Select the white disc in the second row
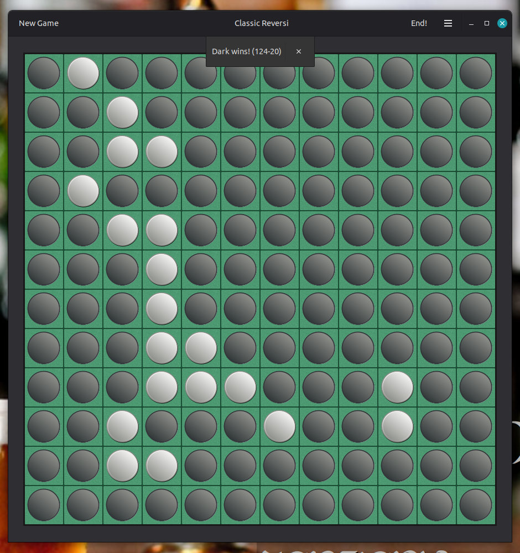The height and width of the screenshot is (553, 520). point(122,112)
